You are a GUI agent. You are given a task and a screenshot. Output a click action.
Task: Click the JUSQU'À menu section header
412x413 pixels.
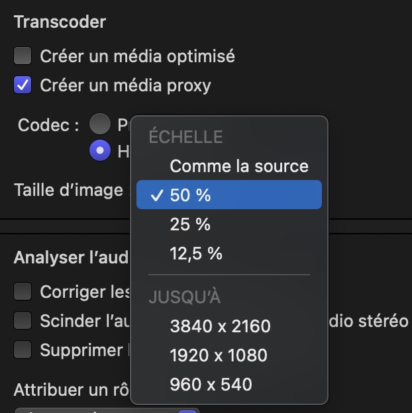pos(185,297)
